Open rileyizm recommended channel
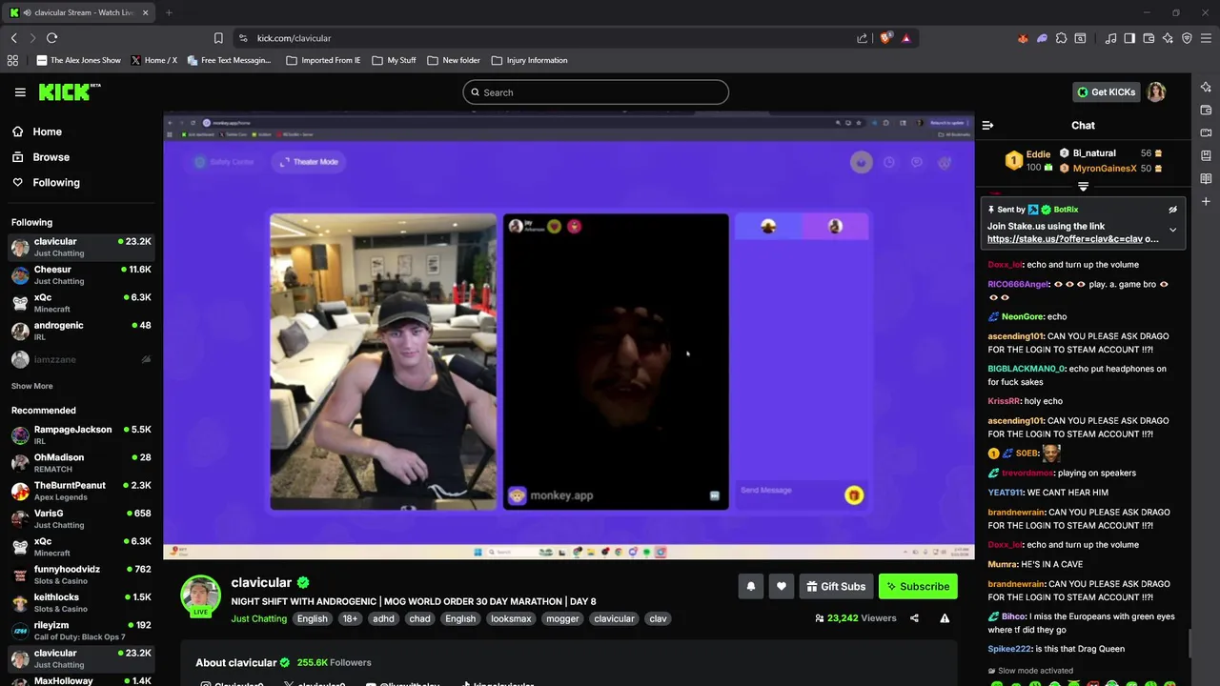Image resolution: width=1220 pixels, height=686 pixels. pos(81,630)
